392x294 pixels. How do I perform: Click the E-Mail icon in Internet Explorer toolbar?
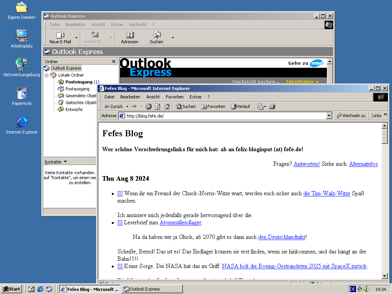260,106
